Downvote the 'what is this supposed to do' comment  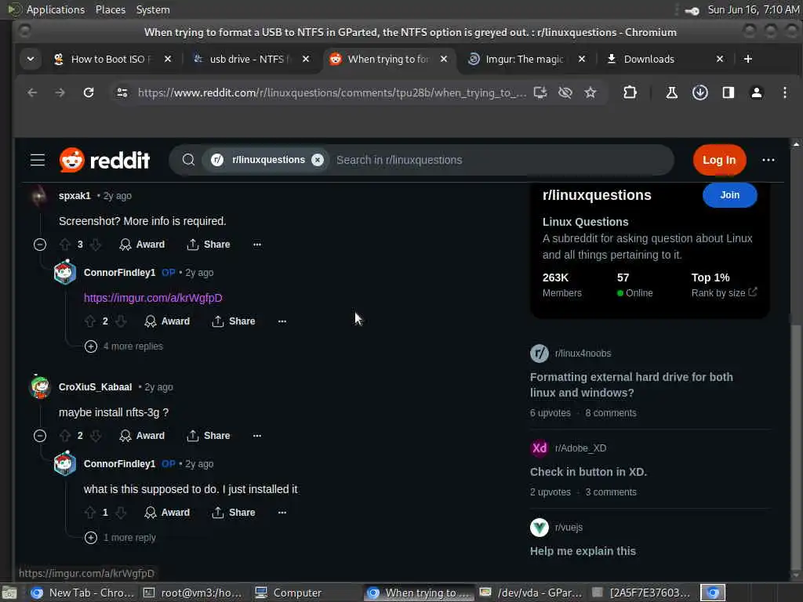[x=121, y=513]
